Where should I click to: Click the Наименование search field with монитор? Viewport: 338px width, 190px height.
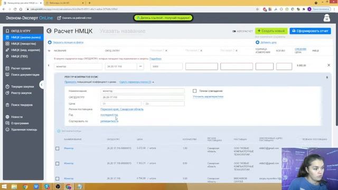click(142, 91)
